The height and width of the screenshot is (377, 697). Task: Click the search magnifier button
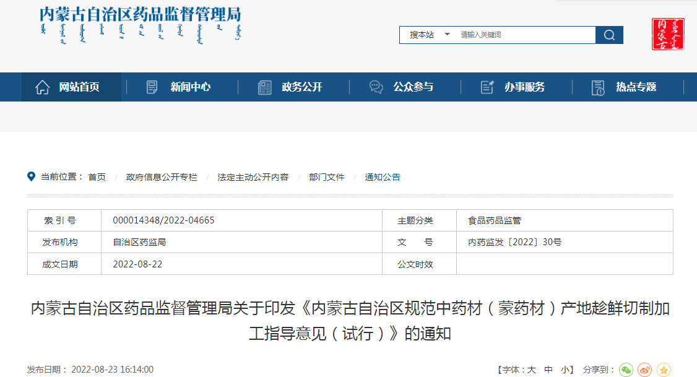click(609, 35)
